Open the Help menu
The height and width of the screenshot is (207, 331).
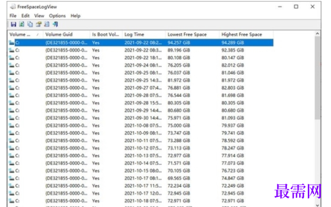pyautogui.click(x=75, y=16)
